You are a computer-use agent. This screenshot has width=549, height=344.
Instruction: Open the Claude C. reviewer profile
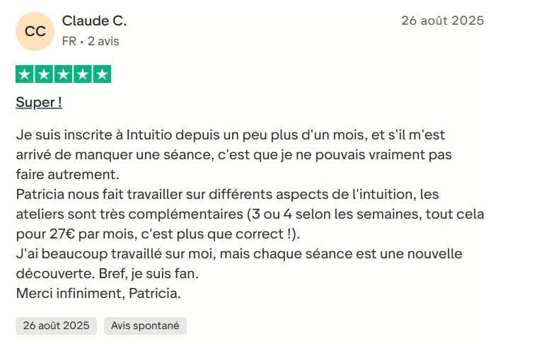[94, 21]
